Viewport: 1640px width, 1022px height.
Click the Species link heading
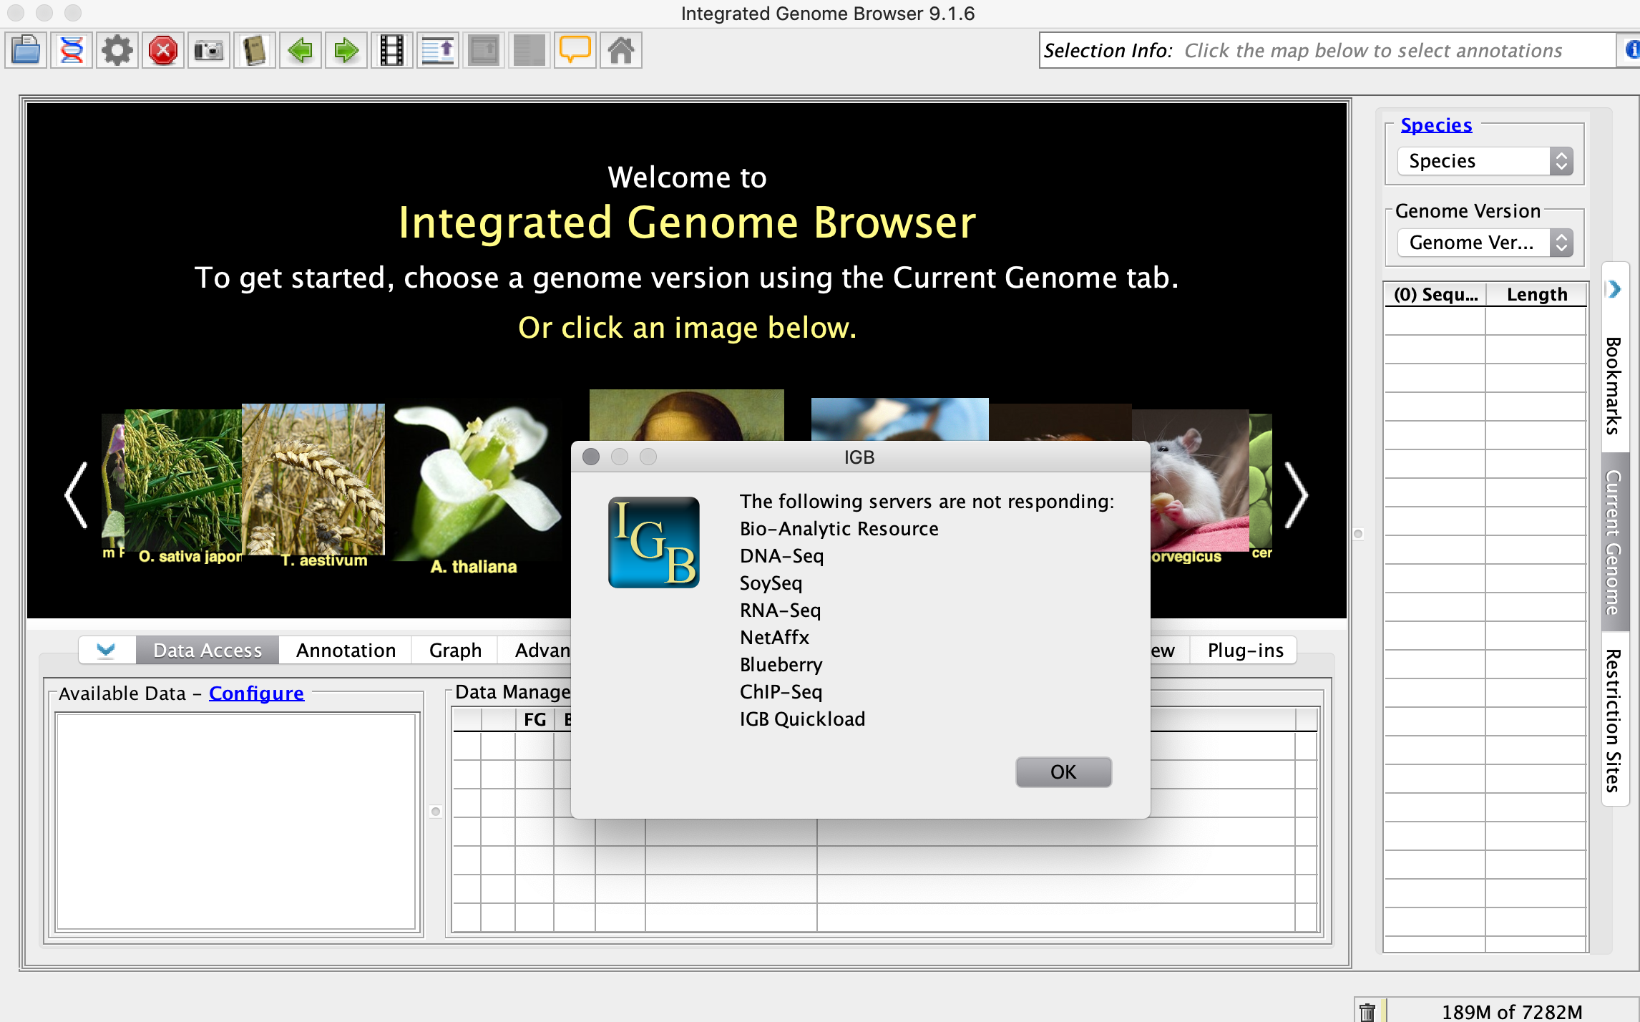point(1435,125)
